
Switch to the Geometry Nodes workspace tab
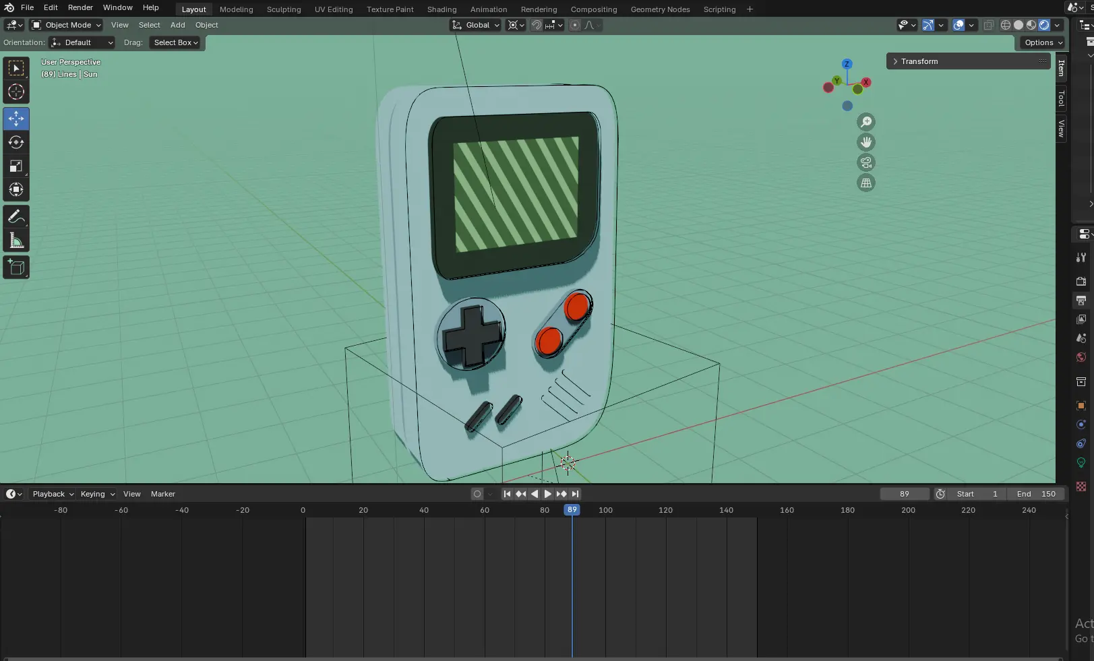660,9
